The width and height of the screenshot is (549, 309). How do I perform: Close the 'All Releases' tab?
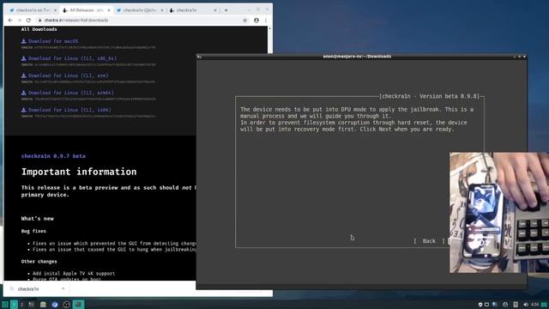tap(109, 10)
